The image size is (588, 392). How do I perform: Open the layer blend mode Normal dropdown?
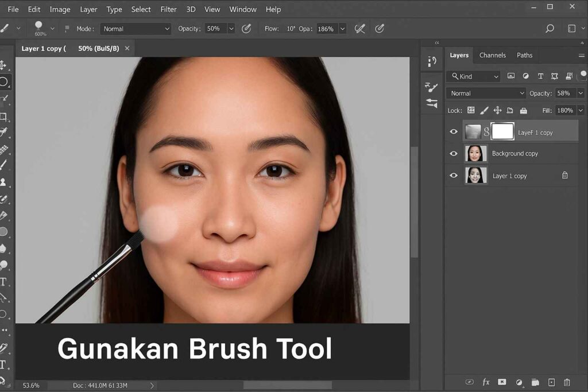coord(486,94)
